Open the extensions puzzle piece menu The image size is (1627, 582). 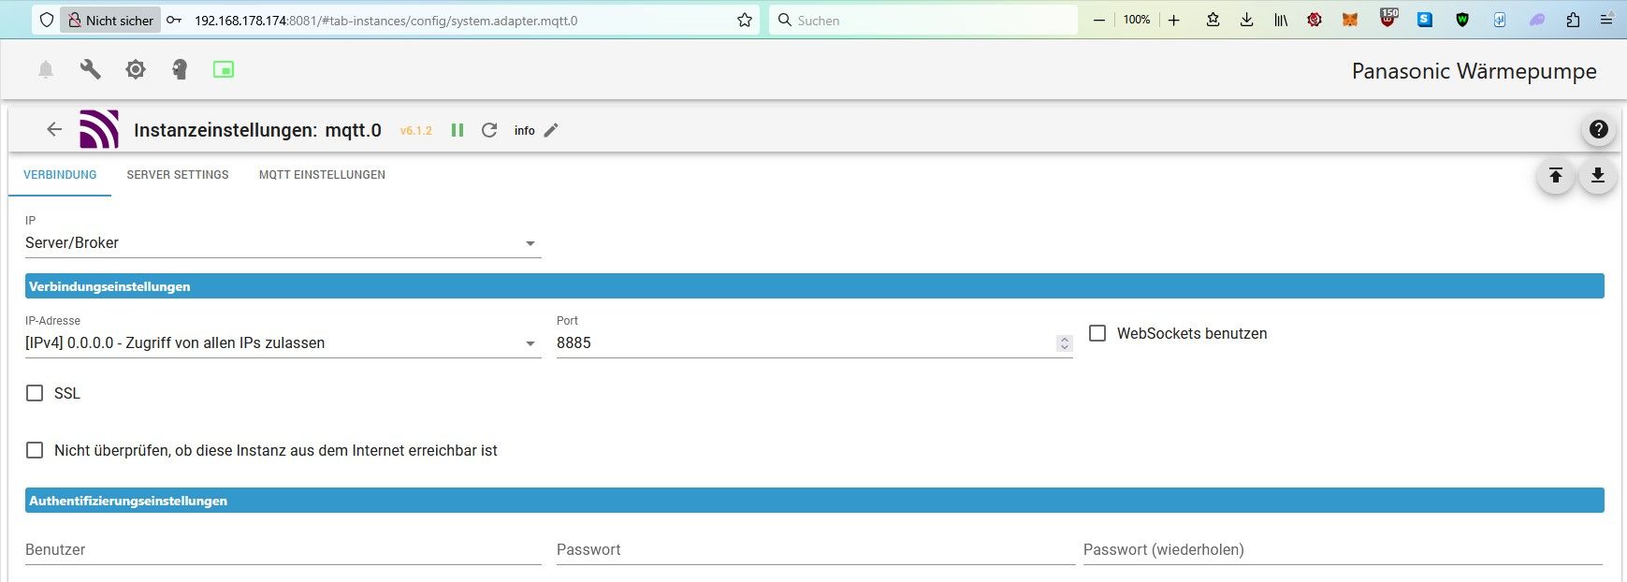click(1573, 20)
